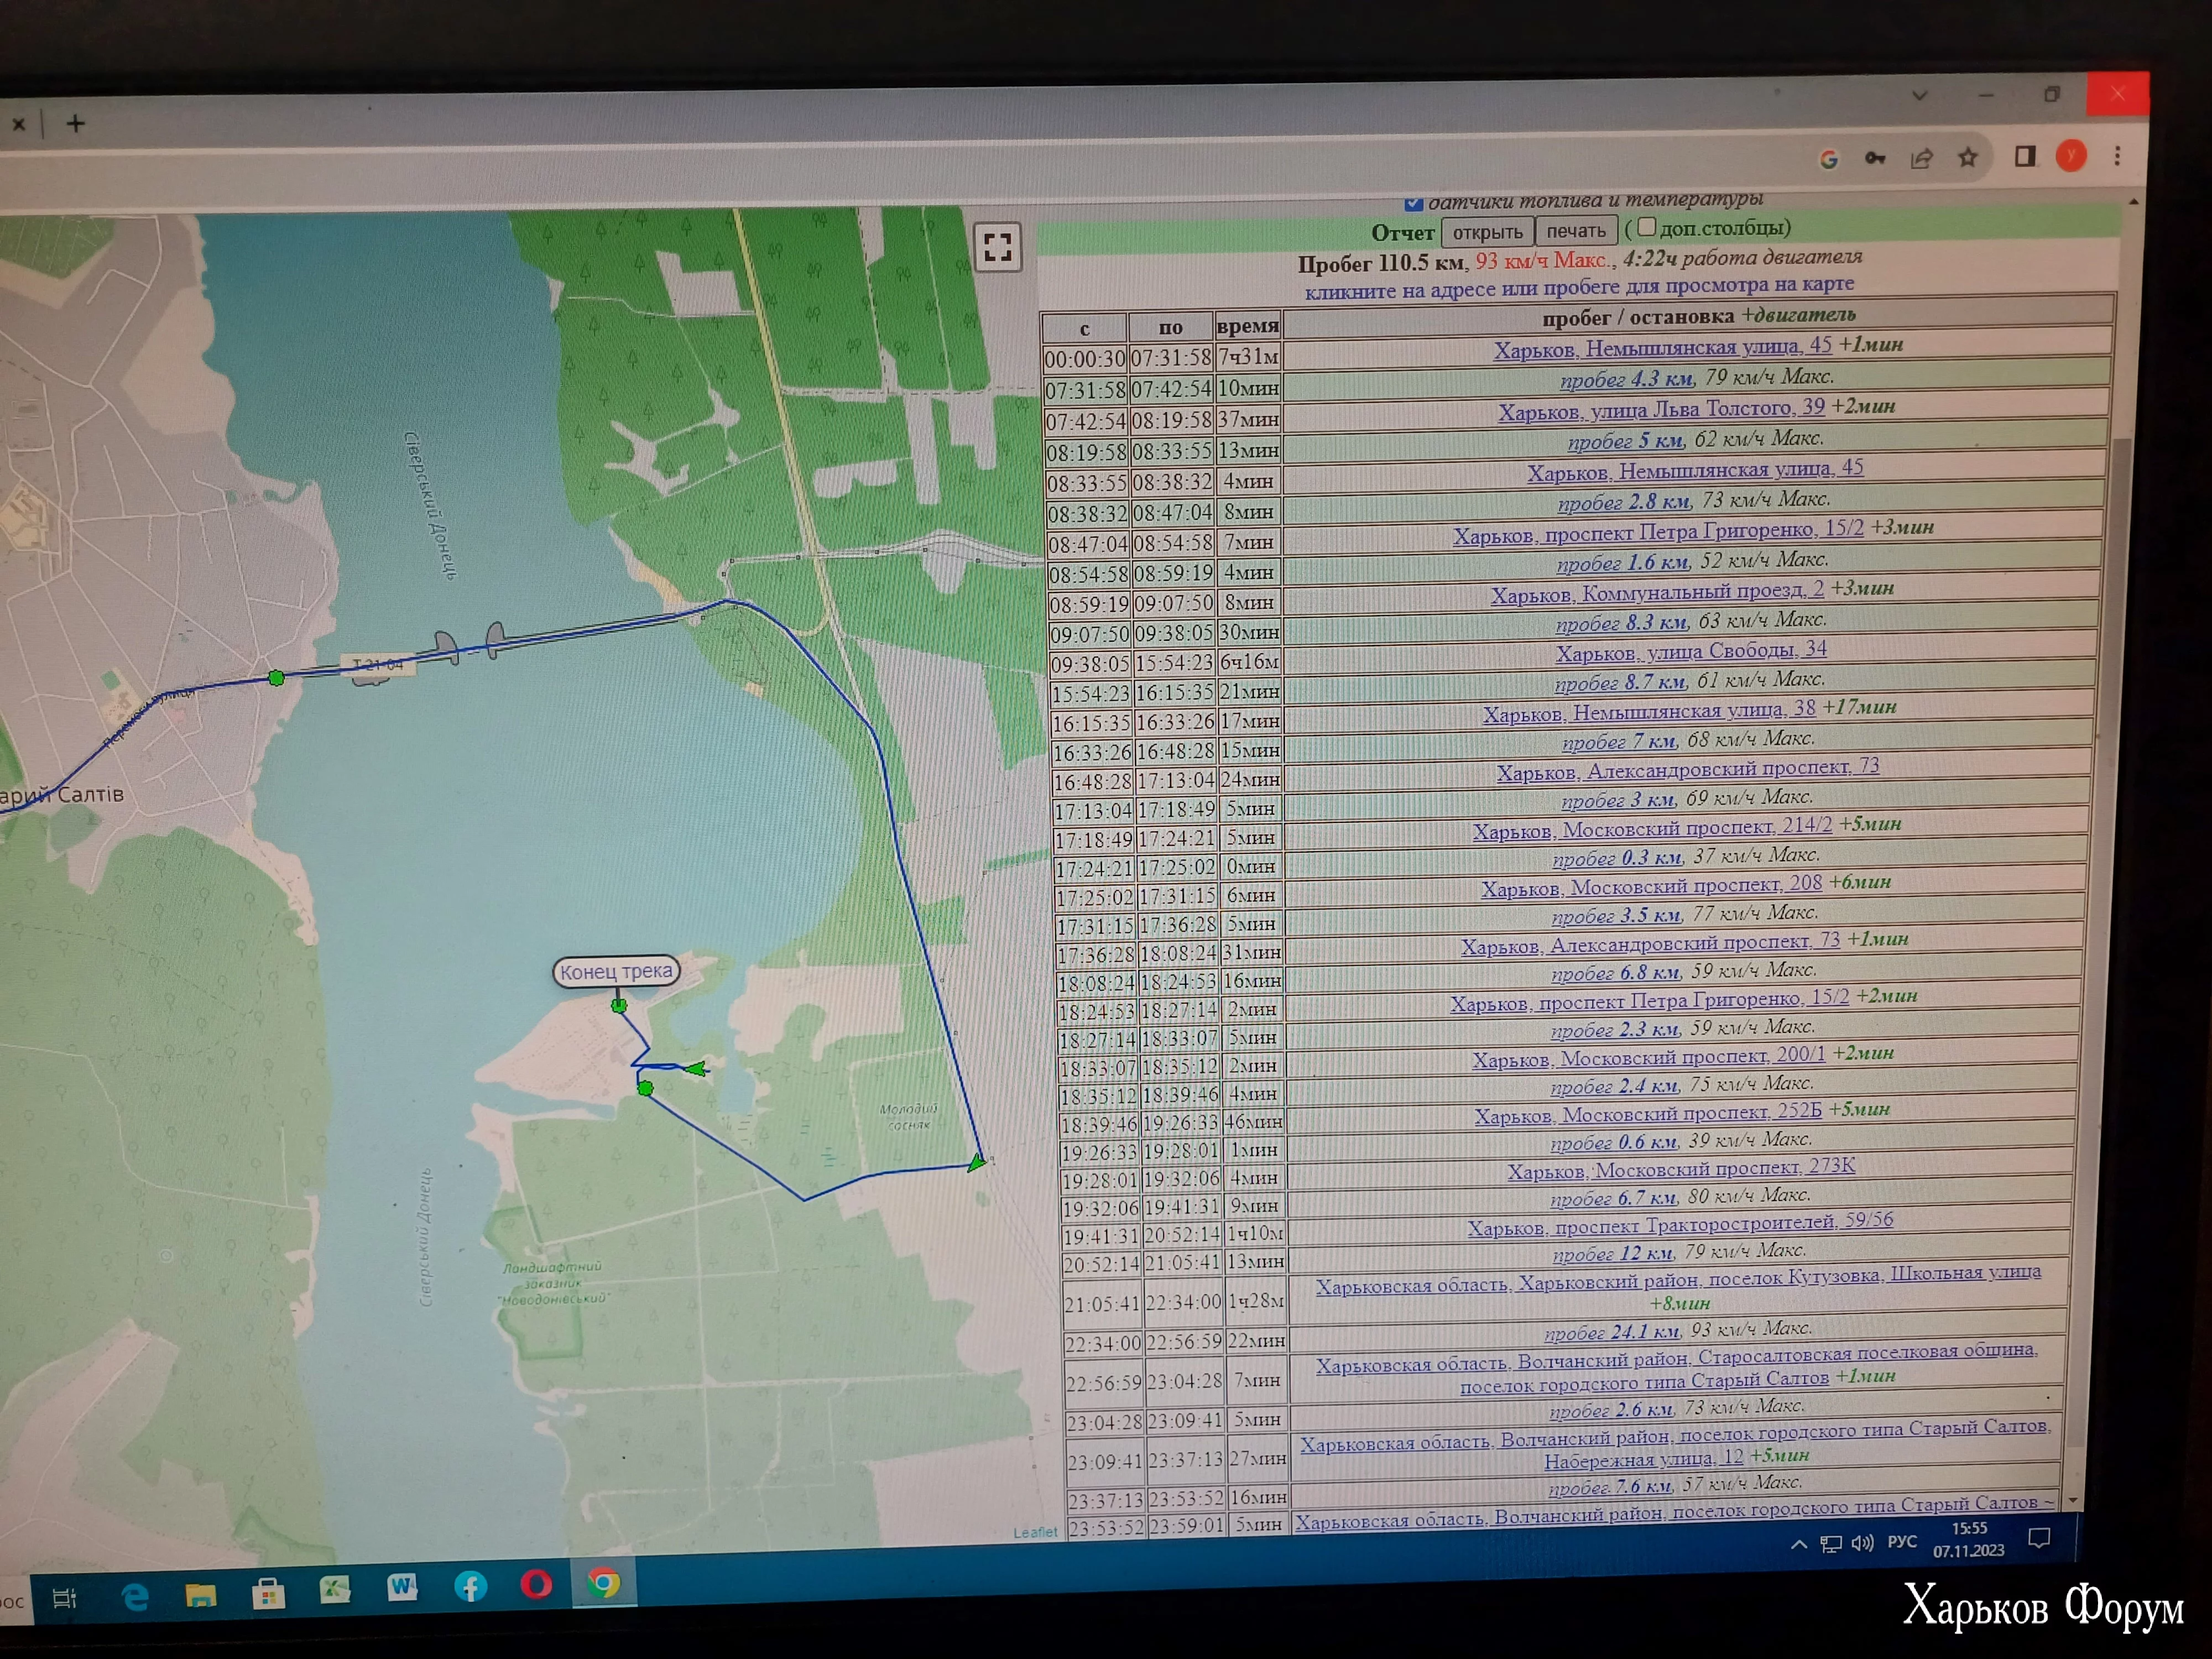Screen dimensions: 2212x1659
Task: Click the page scrollbar up arrow
Action: [2134, 203]
